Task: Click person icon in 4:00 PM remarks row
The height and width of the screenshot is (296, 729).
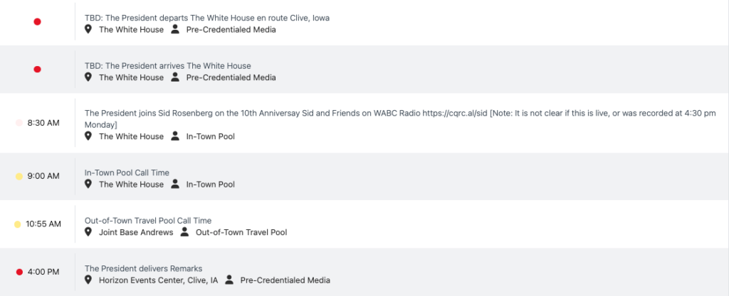Action: click(x=229, y=280)
